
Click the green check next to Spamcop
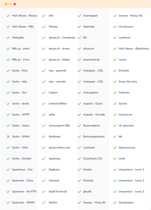click(44, 159)
